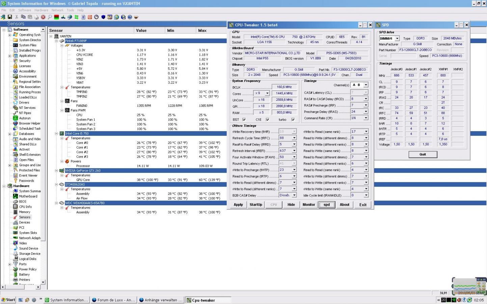Open the B2B CAS# Delay dropdown
487x304 pixels.
[x=294, y=195]
